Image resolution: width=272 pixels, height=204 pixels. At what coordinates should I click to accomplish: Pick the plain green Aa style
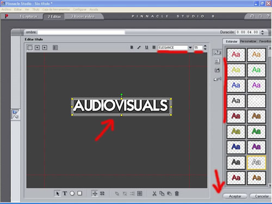[256, 70]
